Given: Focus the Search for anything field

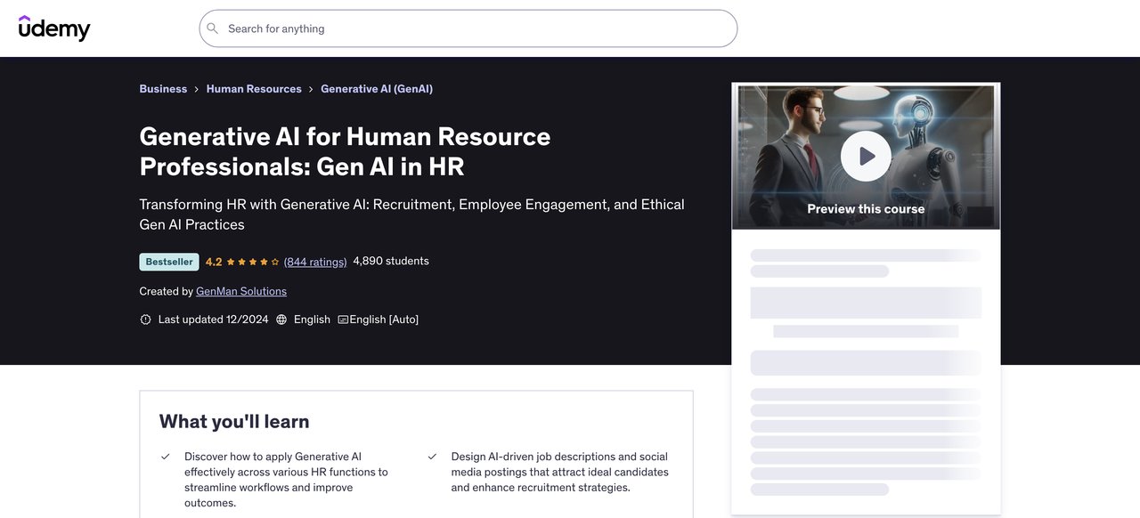Looking at the screenshot, I should tap(468, 28).
